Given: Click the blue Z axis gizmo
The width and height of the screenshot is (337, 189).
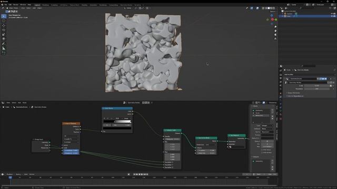Looking at the screenshot, I should tap(272, 15).
